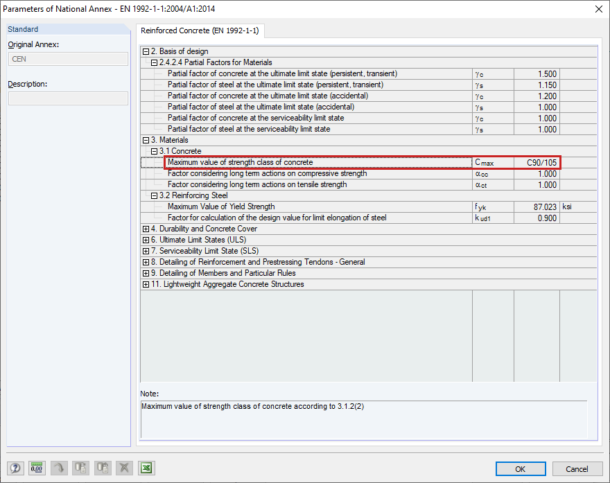Expand '4. Durability and Concrete Cover'
The height and width of the screenshot is (483, 610).
(146, 229)
